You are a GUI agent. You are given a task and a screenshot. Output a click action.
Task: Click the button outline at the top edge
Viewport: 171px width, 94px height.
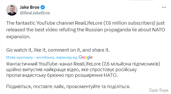click(141, 0)
